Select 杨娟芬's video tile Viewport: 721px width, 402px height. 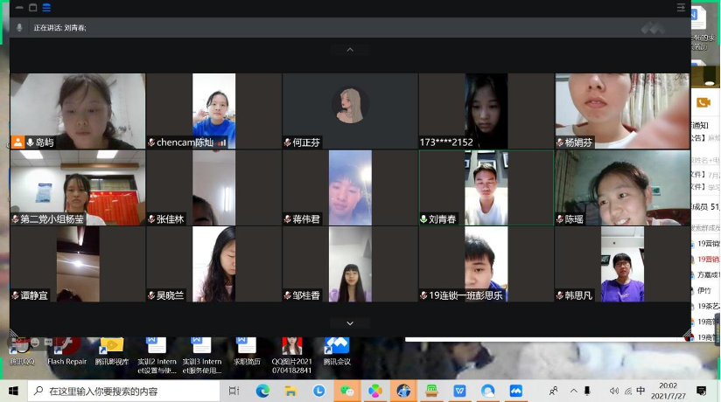(622, 111)
